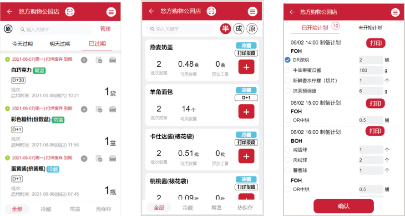Switch to 今天过期 tab
405x216 pixels.
(x=22, y=44)
